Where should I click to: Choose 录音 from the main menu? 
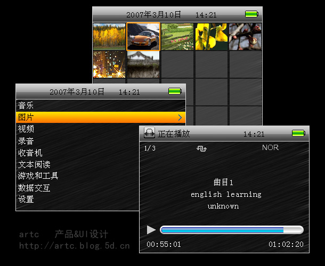[77, 141]
